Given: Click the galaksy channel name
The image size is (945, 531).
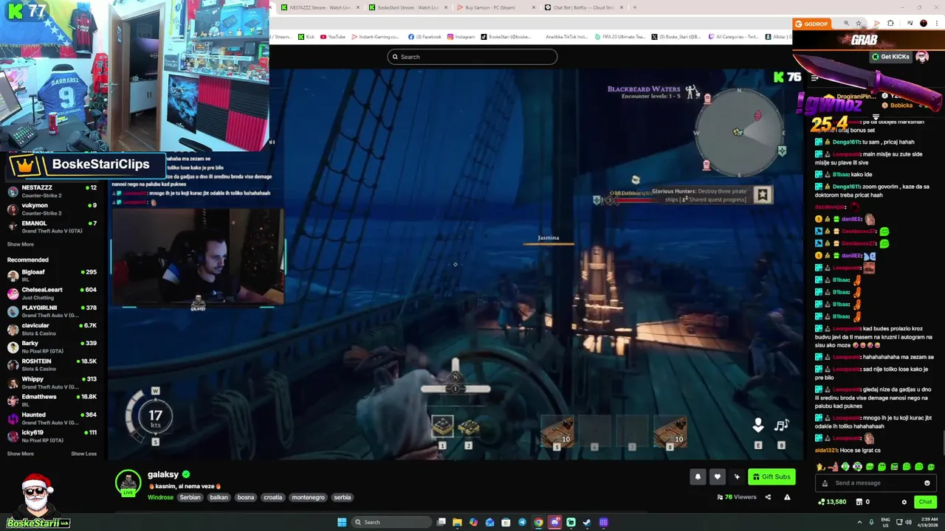Looking at the screenshot, I should pos(163,474).
